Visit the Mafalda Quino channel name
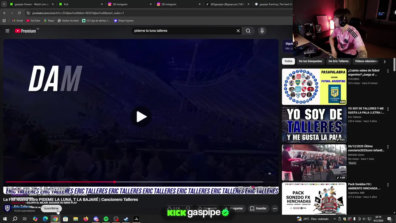 click(356, 155)
